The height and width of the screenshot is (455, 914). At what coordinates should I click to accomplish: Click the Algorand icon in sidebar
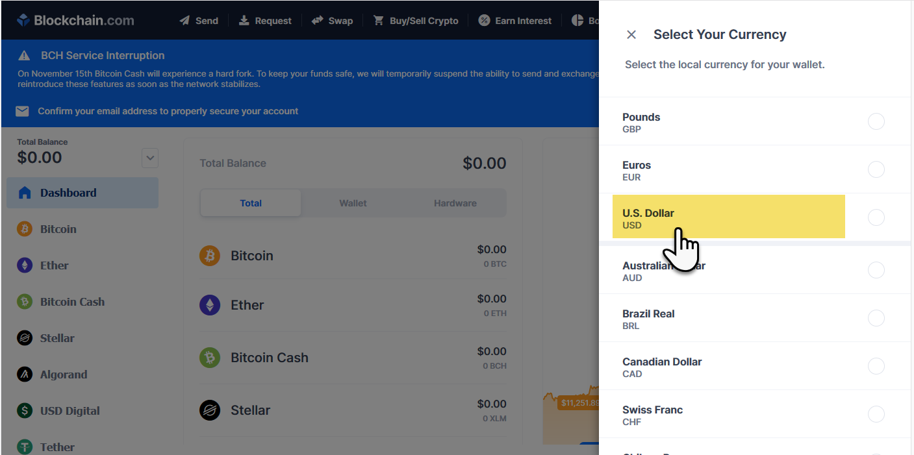[25, 375]
